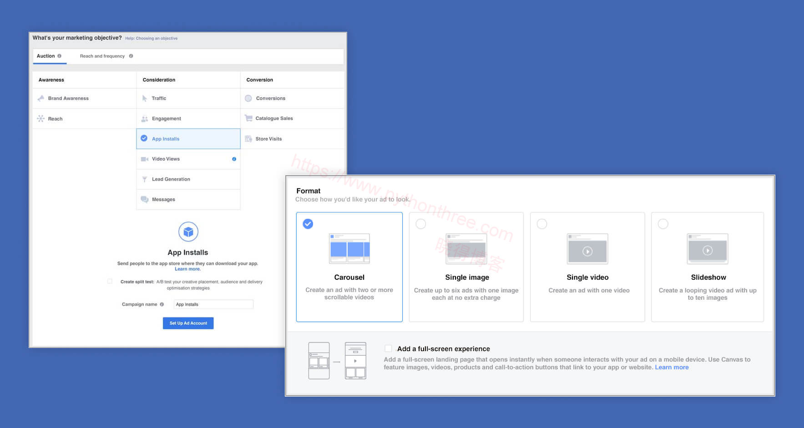804x428 pixels.
Task: Choose the Brand Awareness objective
Action: click(x=85, y=98)
